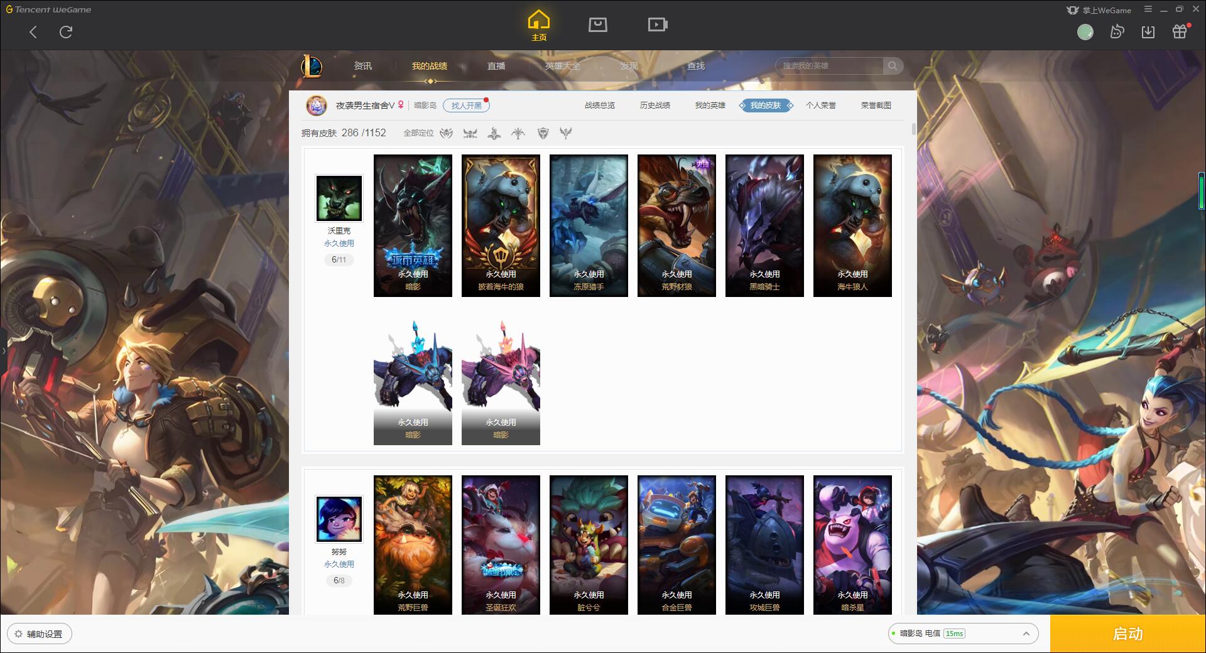Click the 沃里克 champion portrait
Screen dimensions: 1206x653
tap(339, 198)
